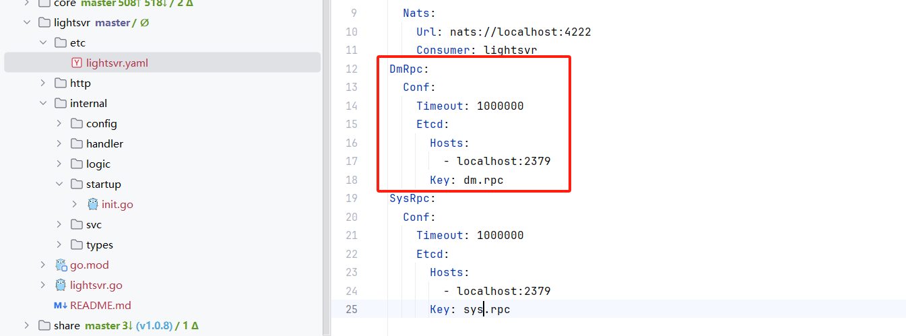Click the startup folder icon

(77, 184)
